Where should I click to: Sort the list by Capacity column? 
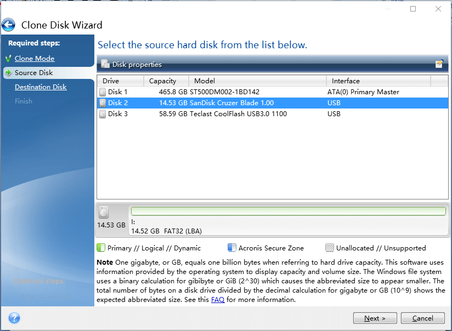coord(163,81)
